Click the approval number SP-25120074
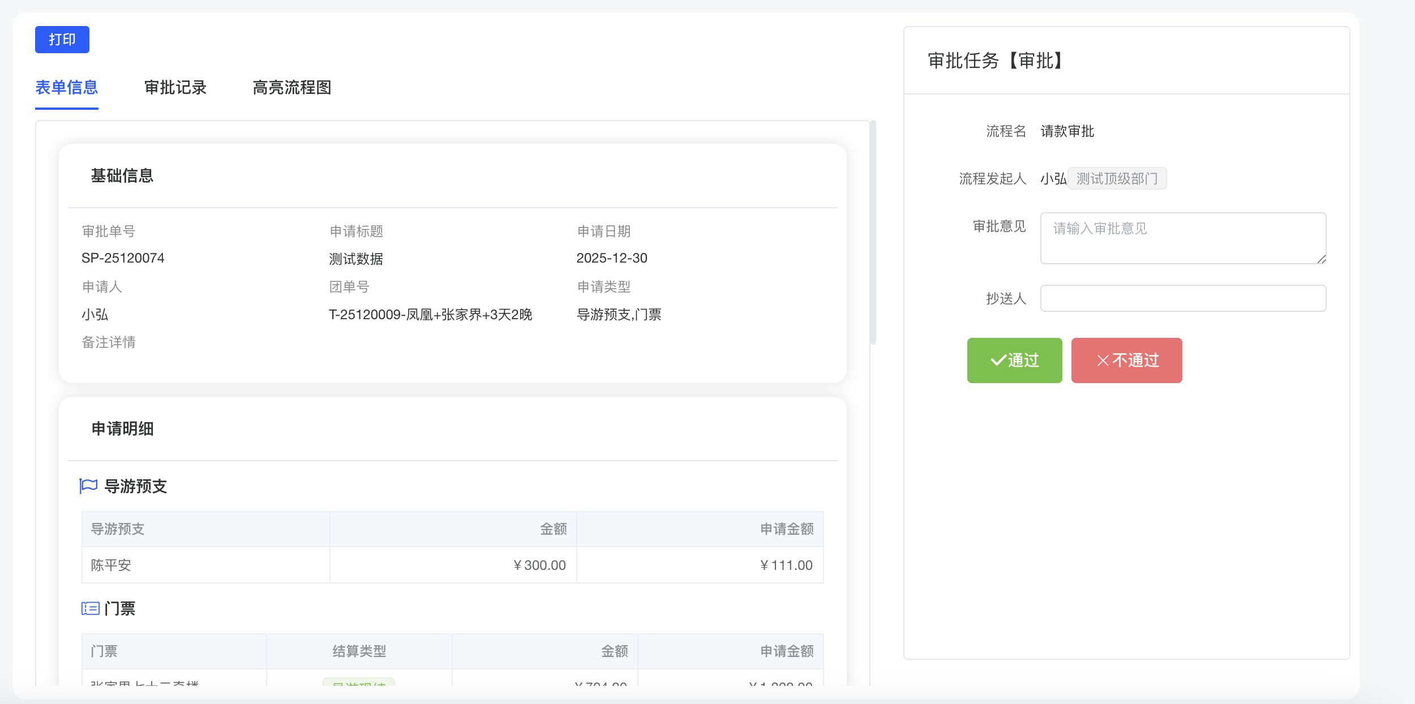1415x704 pixels. pos(122,257)
